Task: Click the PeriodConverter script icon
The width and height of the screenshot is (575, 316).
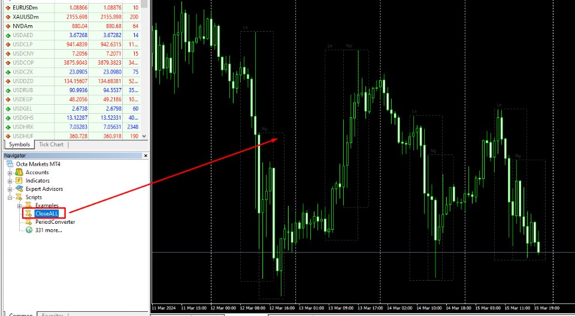Action: click(28, 222)
